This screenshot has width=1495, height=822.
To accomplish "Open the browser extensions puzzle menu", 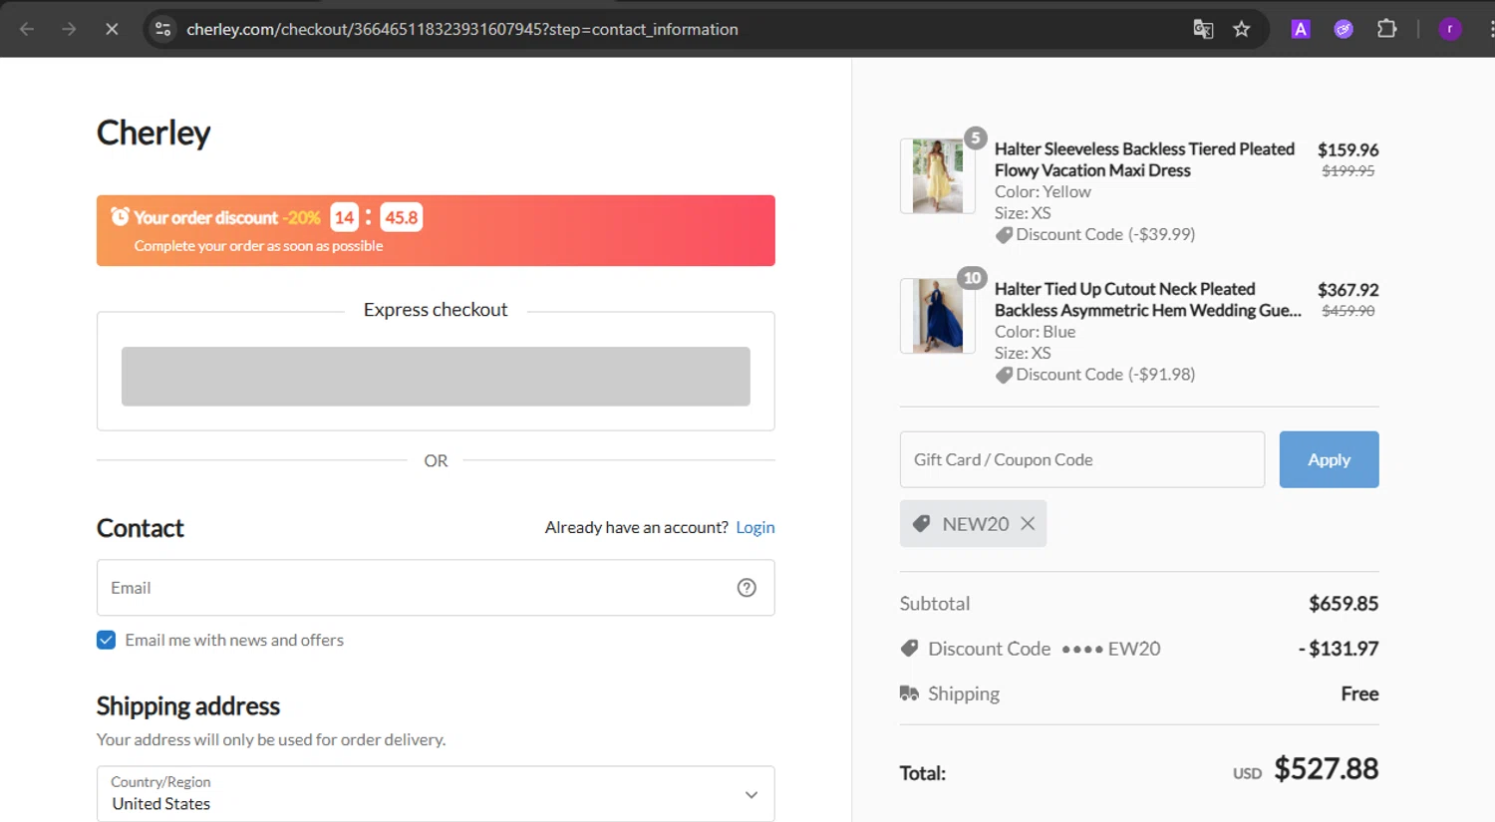I will pos(1386,29).
